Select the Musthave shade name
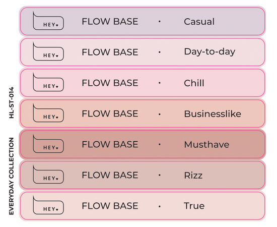Screen dimensions: 277x227 (206, 144)
